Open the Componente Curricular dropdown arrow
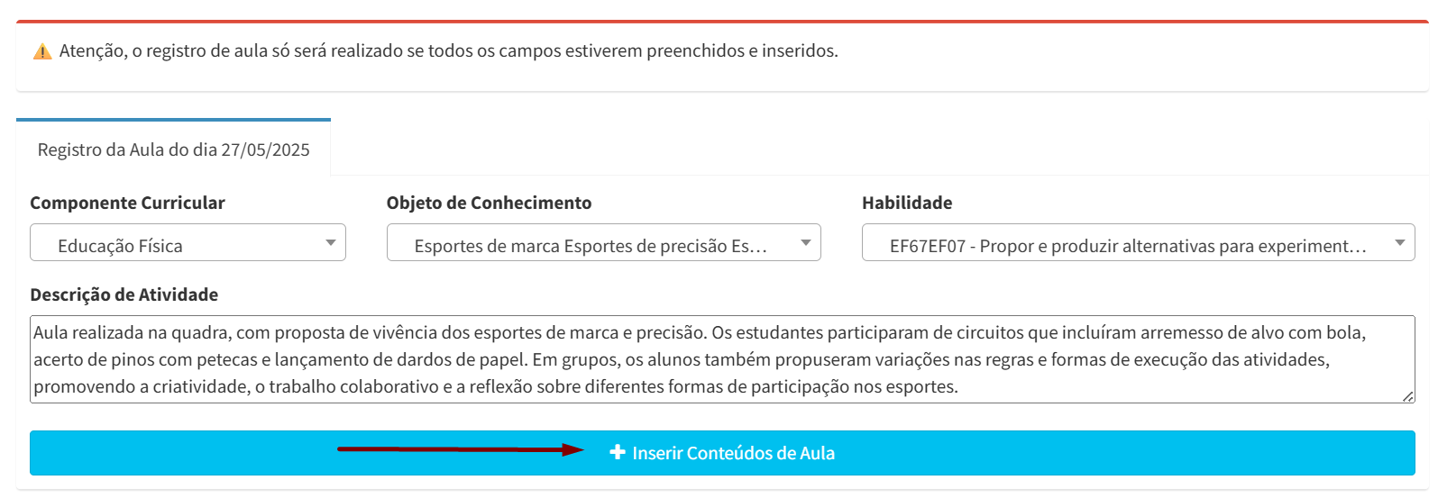The width and height of the screenshot is (1438, 498). tap(331, 243)
